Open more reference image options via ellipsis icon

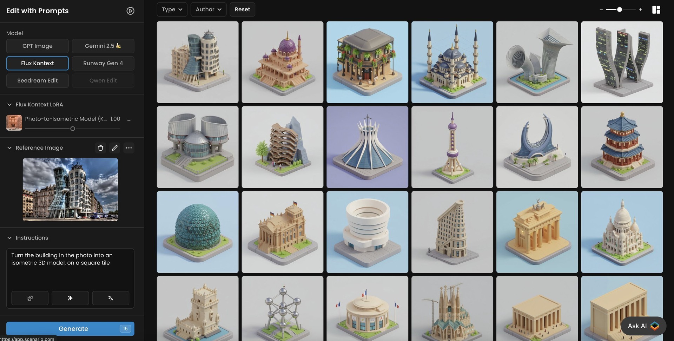click(129, 148)
